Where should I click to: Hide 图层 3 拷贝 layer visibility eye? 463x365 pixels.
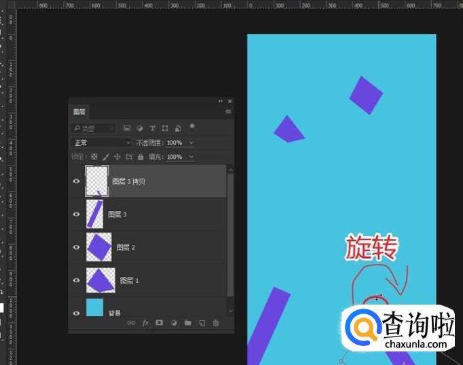[76, 181]
